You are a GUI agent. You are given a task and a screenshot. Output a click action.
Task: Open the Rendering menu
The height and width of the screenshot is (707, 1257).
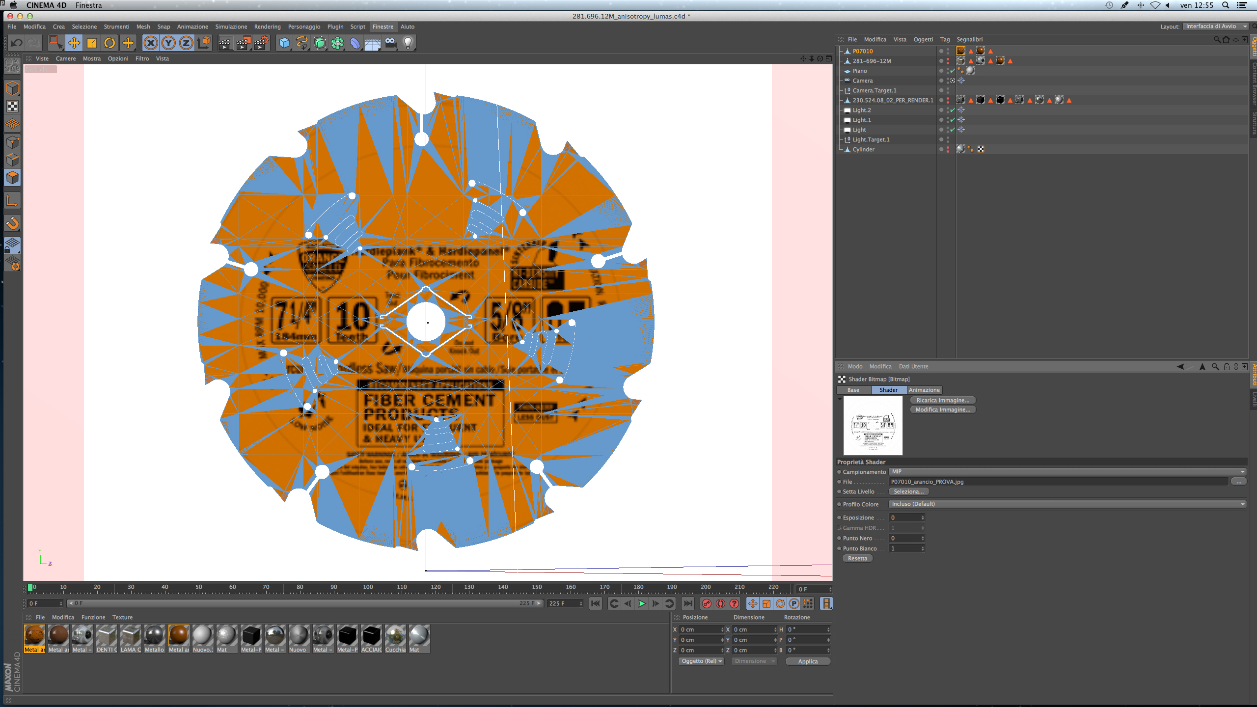[267, 27]
